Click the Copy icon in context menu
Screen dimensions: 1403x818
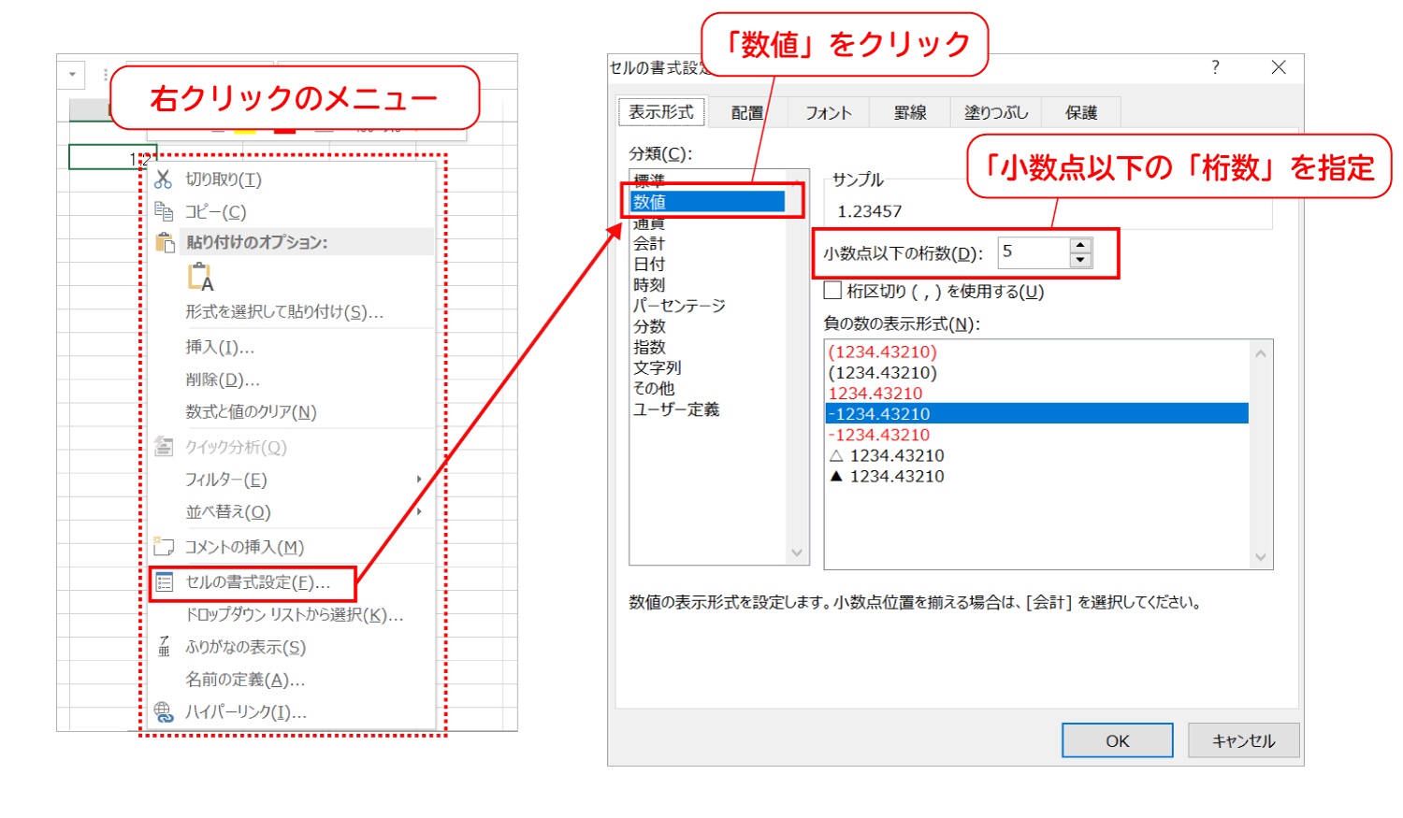[164, 211]
